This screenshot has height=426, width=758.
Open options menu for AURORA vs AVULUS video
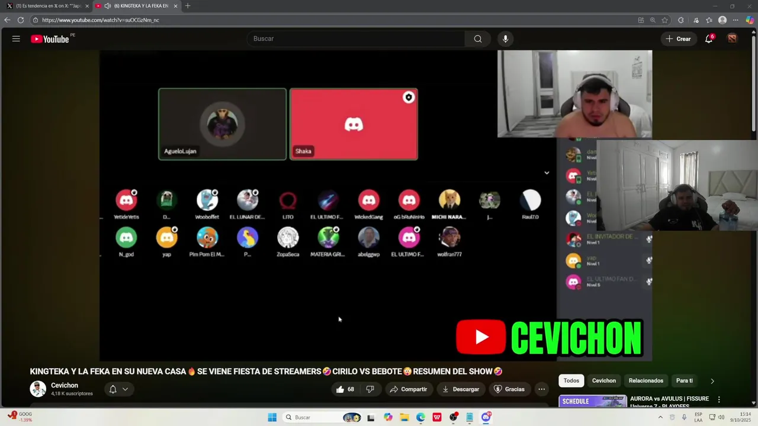[x=719, y=400]
